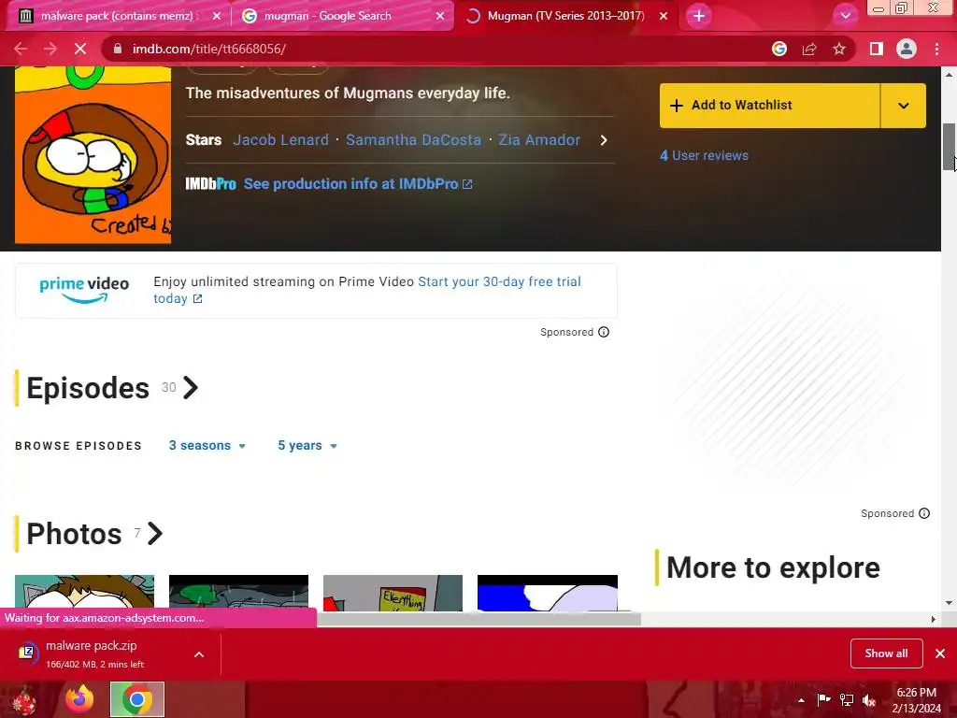Expand malware pack.zip download options
This screenshot has width=957, height=718.
pos(199,654)
